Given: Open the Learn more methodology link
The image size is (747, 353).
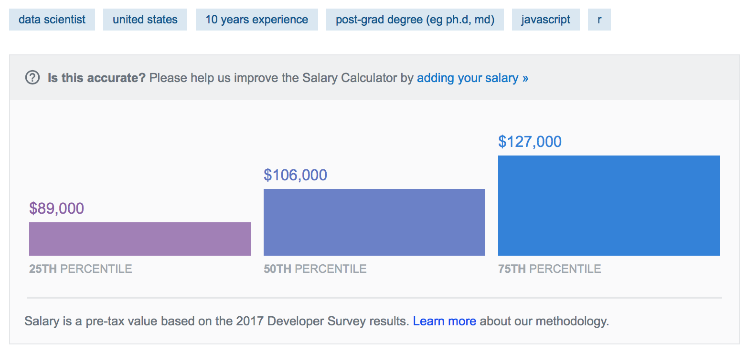Looking at the screenshot, I should tap(445, 321).
